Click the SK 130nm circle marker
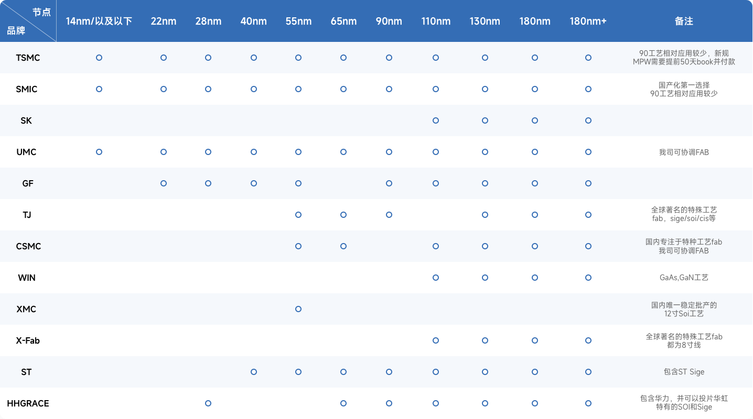 (x=485, y=120)
